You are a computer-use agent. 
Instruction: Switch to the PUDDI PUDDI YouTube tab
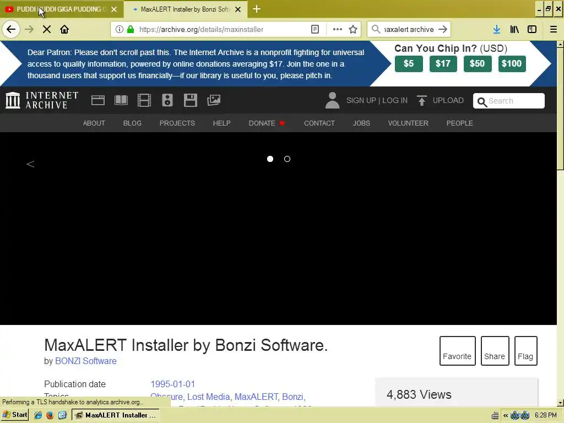[x=62, y=9]
